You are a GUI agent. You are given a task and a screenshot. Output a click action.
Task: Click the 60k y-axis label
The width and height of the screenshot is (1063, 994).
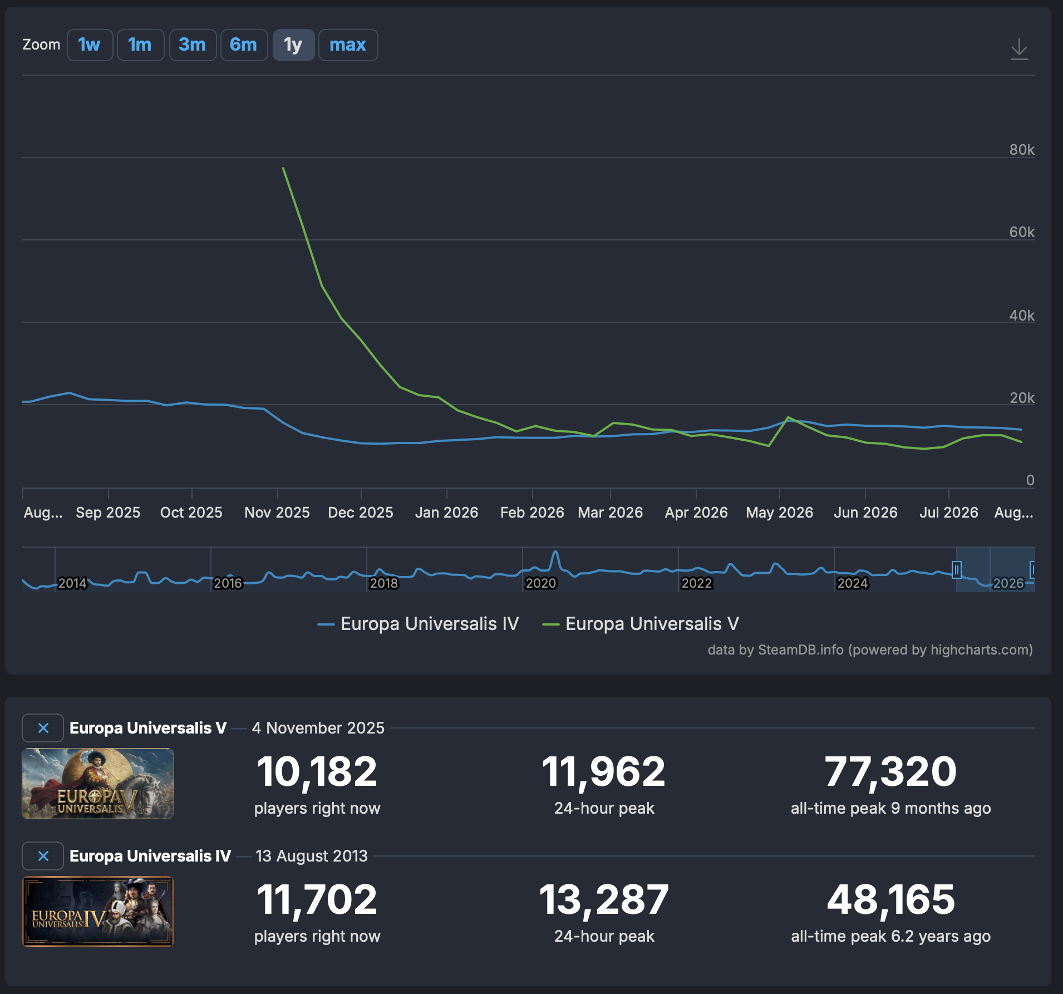(x=1022, y=232)
